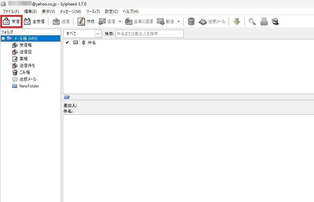314x202 pixels.
Task: Click the checkmark column header in message list
Action: (x=67, y=43)
